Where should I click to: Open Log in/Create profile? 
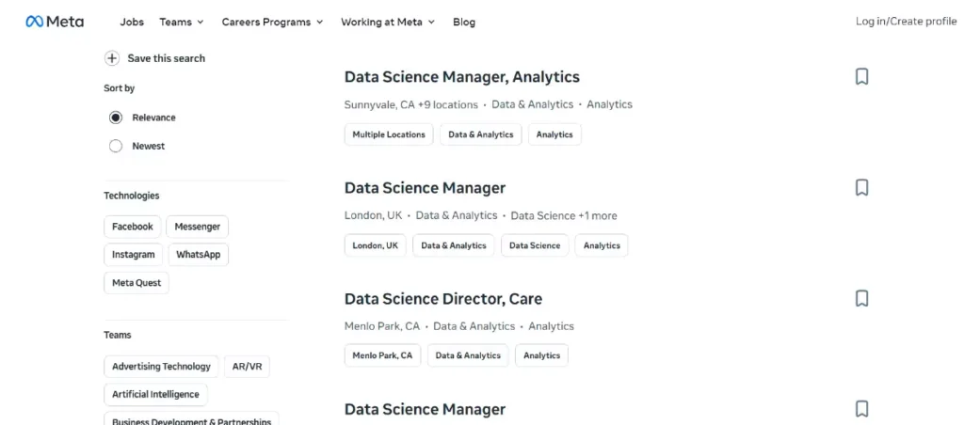(x=907, y=21)
